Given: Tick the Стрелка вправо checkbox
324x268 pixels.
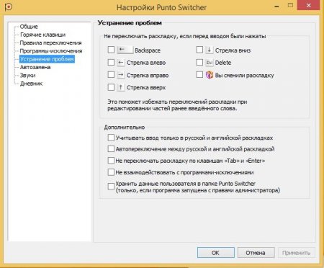Looking at the screenshot, I should point(111,75).
